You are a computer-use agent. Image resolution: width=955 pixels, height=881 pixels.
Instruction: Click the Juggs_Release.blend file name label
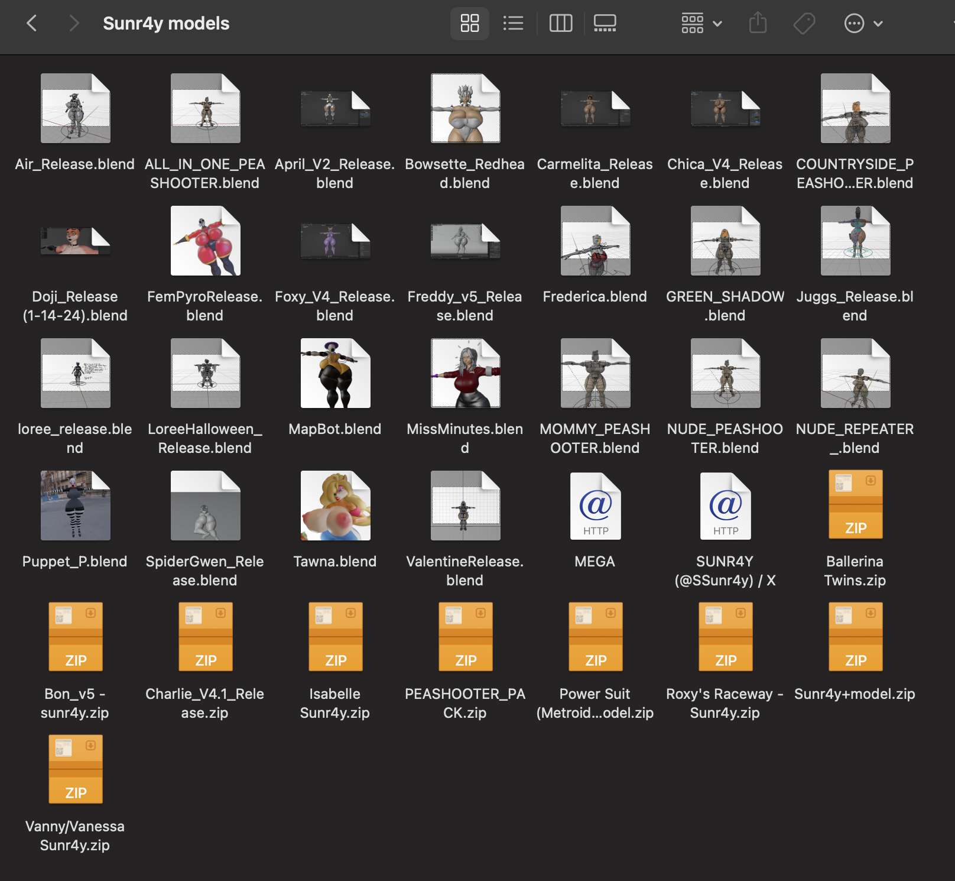click(x=855, y=306)
